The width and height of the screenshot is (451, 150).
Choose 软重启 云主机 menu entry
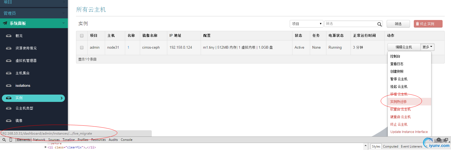[409, 109]
